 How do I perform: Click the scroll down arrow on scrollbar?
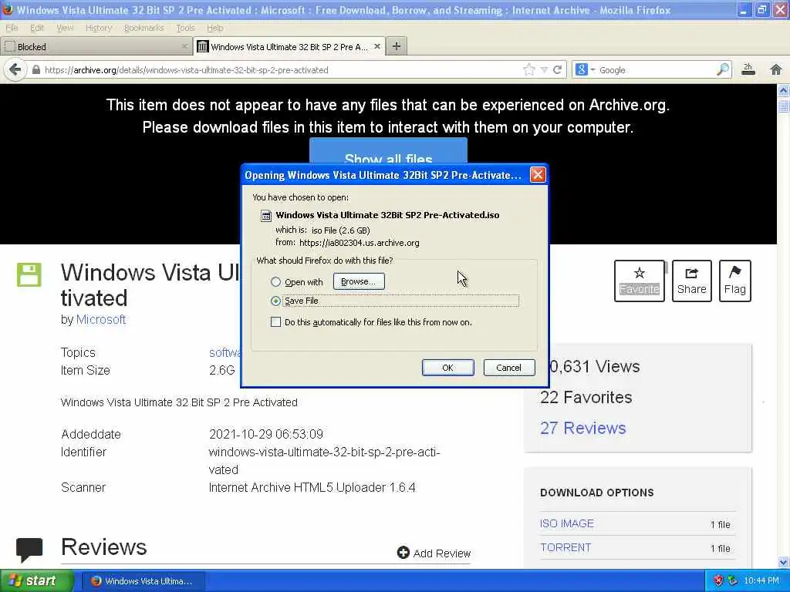point(784,562)
